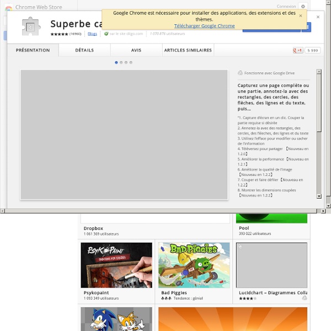Click '1 061 369 utilisateurs' under Dropbox
331x331 pixels.
pos(101,234)
